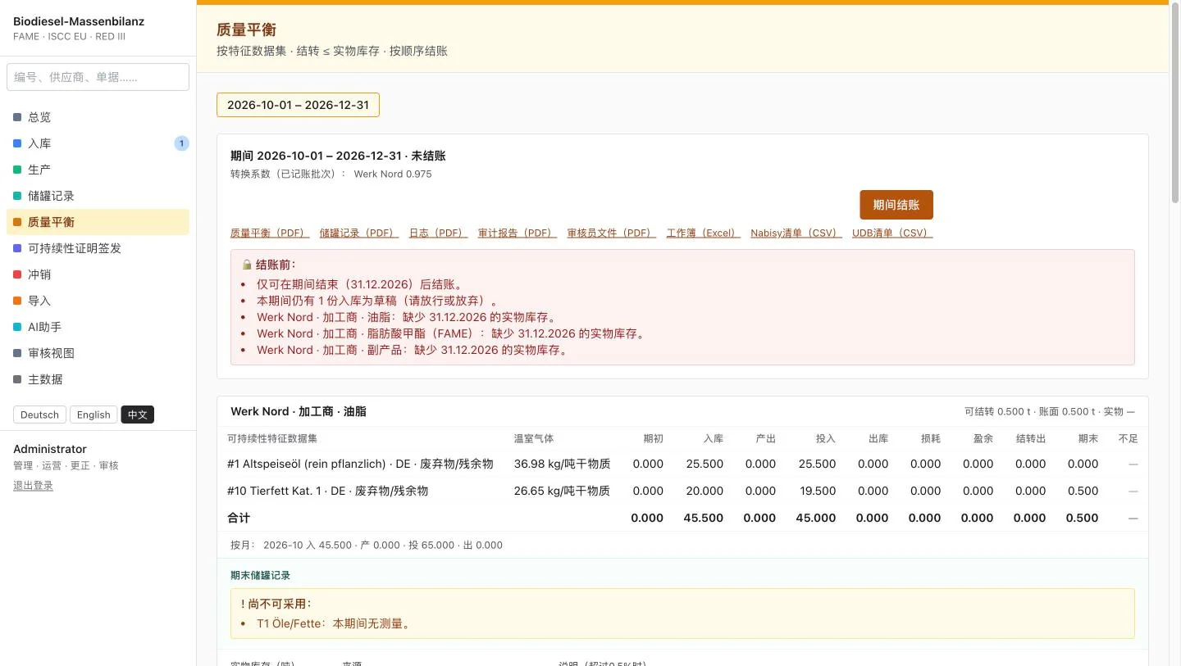
Task: Open the 导入 page
Action: (x=98, y=301)
